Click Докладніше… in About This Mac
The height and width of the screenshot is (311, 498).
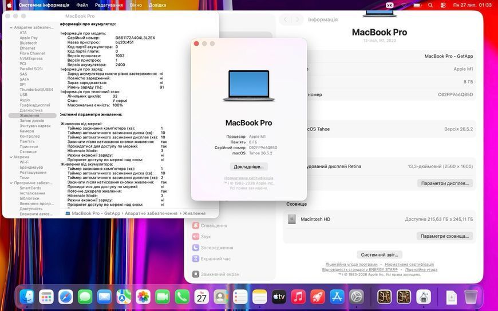point(248,166)
